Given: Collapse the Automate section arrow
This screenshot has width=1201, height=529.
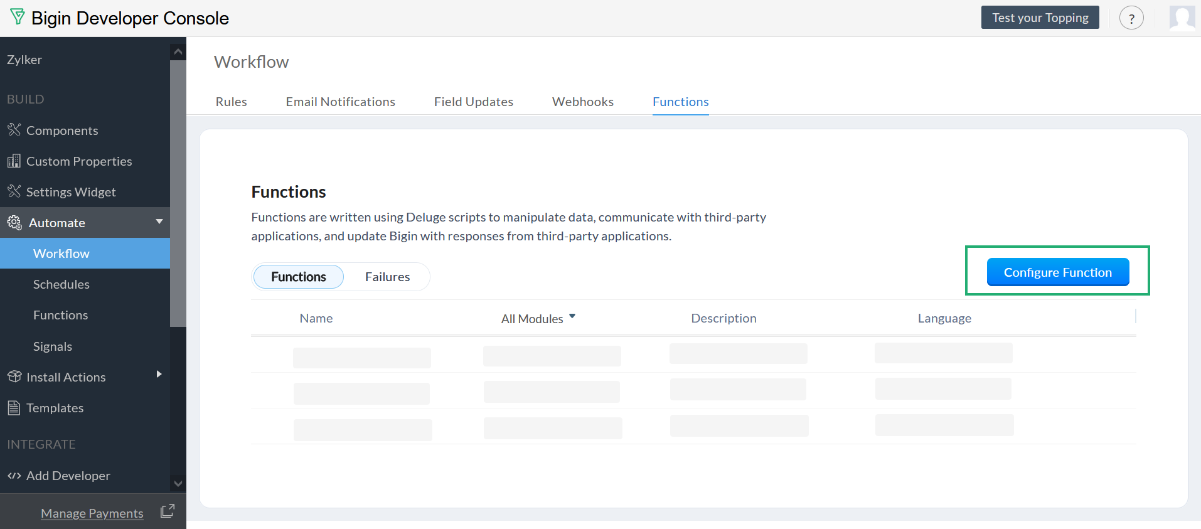Looking at the screenshot, I should [159, 222].
